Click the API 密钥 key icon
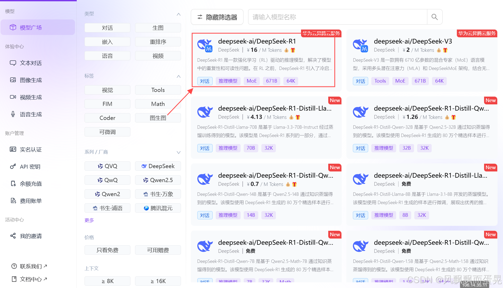503x288 pixels. (13, 167)
